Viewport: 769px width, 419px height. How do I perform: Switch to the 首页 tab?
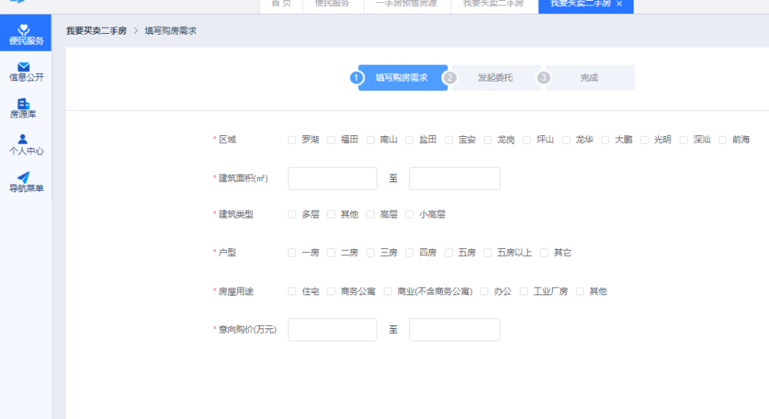(x=281, y=4)
